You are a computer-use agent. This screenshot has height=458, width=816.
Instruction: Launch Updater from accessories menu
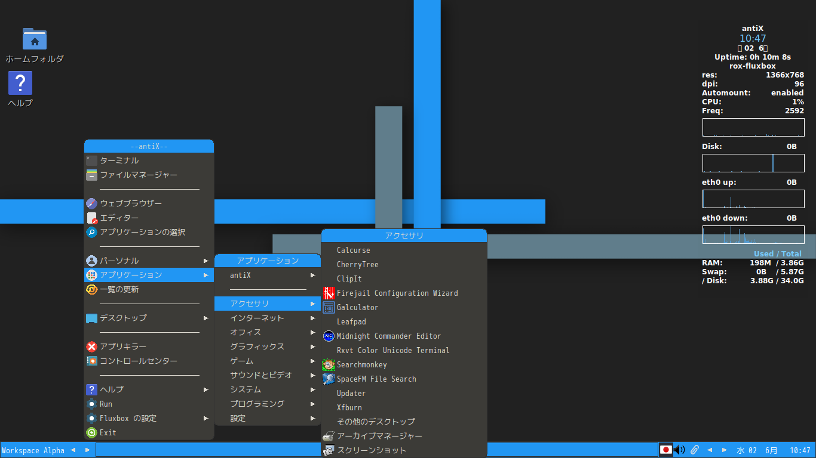404,393
